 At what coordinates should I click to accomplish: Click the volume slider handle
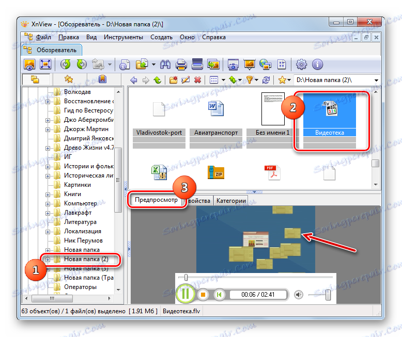(328, 295)
